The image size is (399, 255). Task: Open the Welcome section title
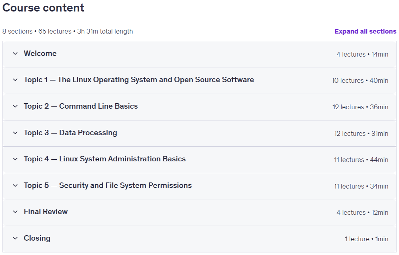(40, 53)
